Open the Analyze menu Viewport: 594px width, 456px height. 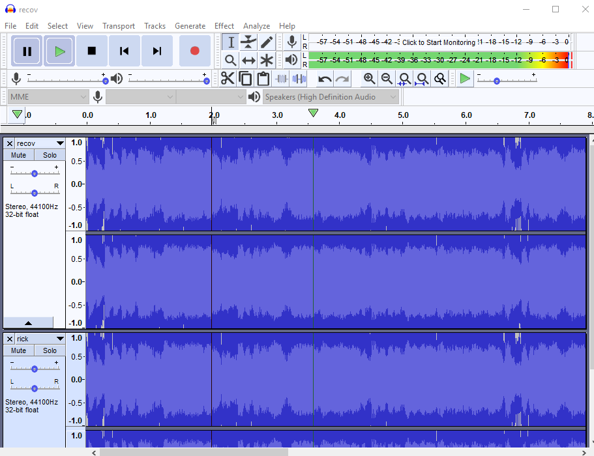point(256,26)
